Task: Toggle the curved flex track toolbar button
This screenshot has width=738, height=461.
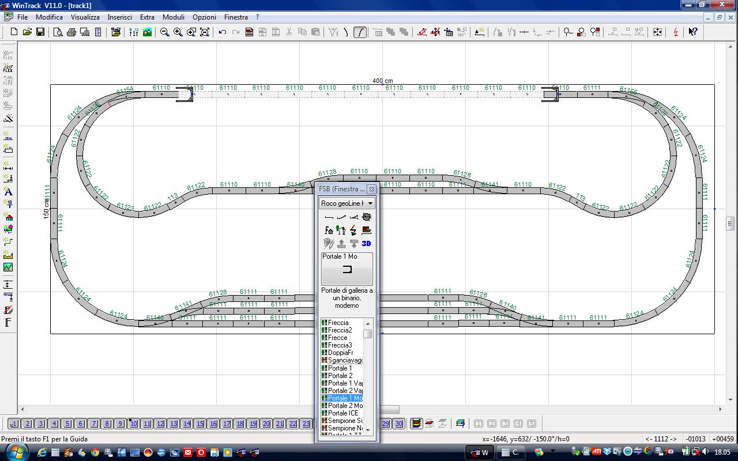Action: pos(360,32)
